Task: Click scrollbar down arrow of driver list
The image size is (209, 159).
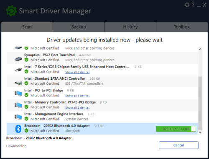Action: (200, 133)
